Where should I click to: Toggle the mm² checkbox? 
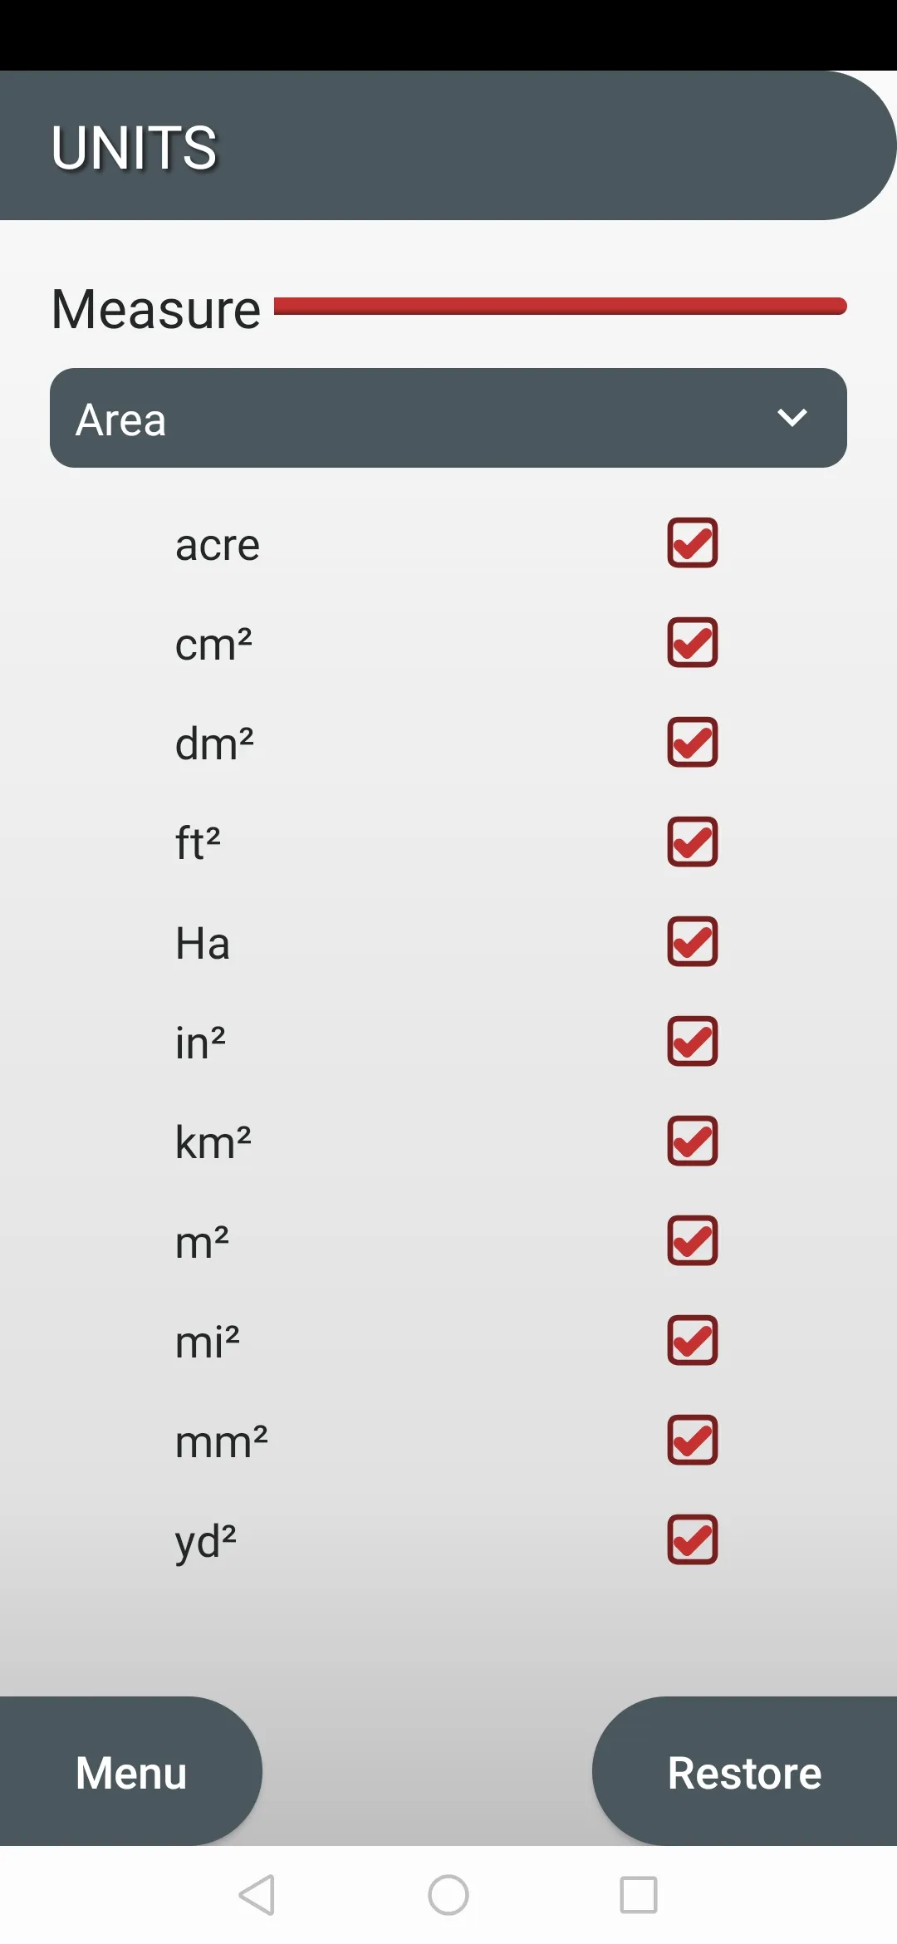click(x=692, y=1441)
